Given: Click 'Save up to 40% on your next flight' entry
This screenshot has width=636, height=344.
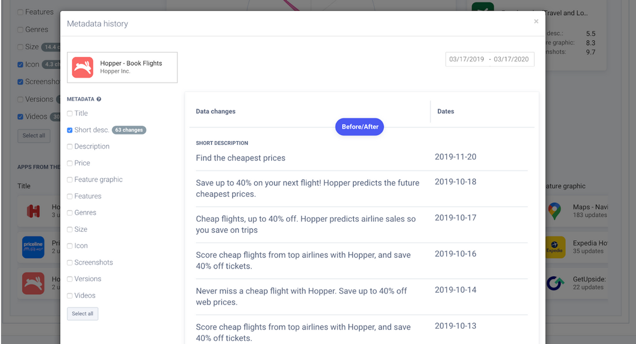Looking at the screenshot, I should [x=307, y=188].
